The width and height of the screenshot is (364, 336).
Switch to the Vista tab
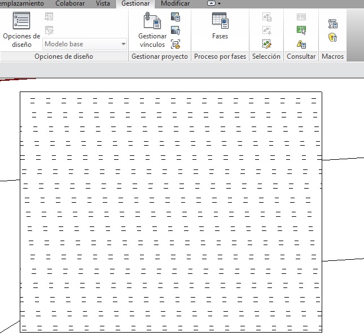coord(103,3)
